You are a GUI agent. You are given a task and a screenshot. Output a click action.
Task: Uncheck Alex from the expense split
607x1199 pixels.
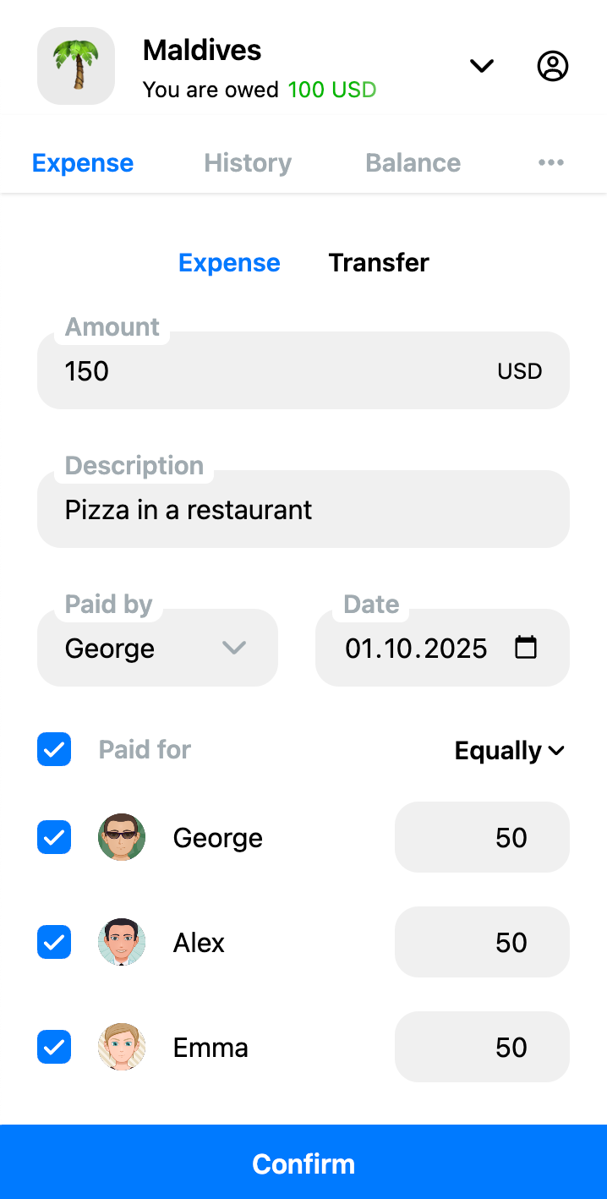[x=53, y=942]
